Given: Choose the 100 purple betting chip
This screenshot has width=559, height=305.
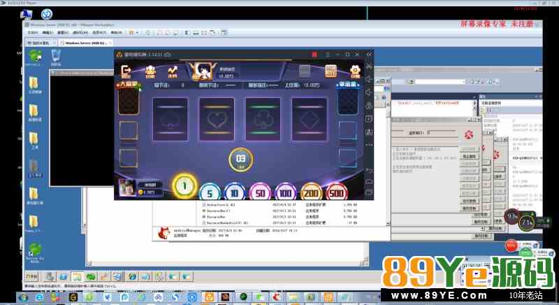Looking at the screenshot, I should pyautogui.click(x=286, y=192).
